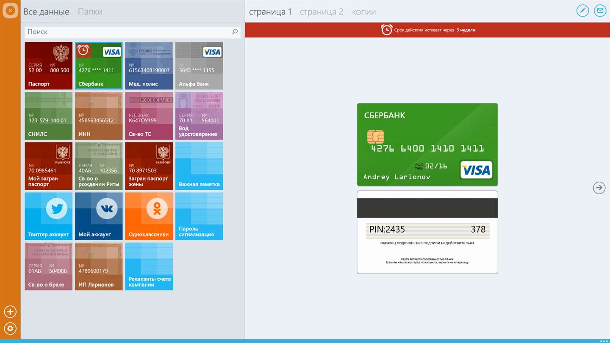Click the Odnoklassniki logo icon

coord(157,208)
